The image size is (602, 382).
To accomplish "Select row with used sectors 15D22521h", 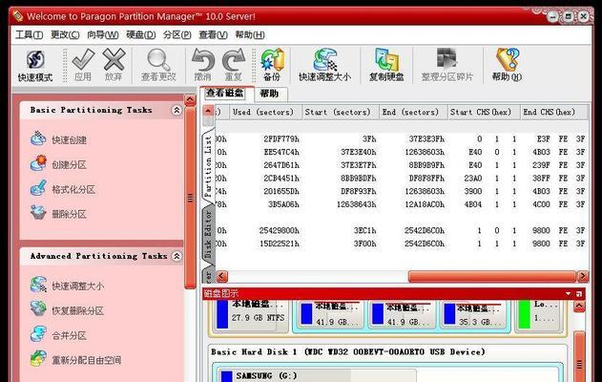I will tap(402, 244).
